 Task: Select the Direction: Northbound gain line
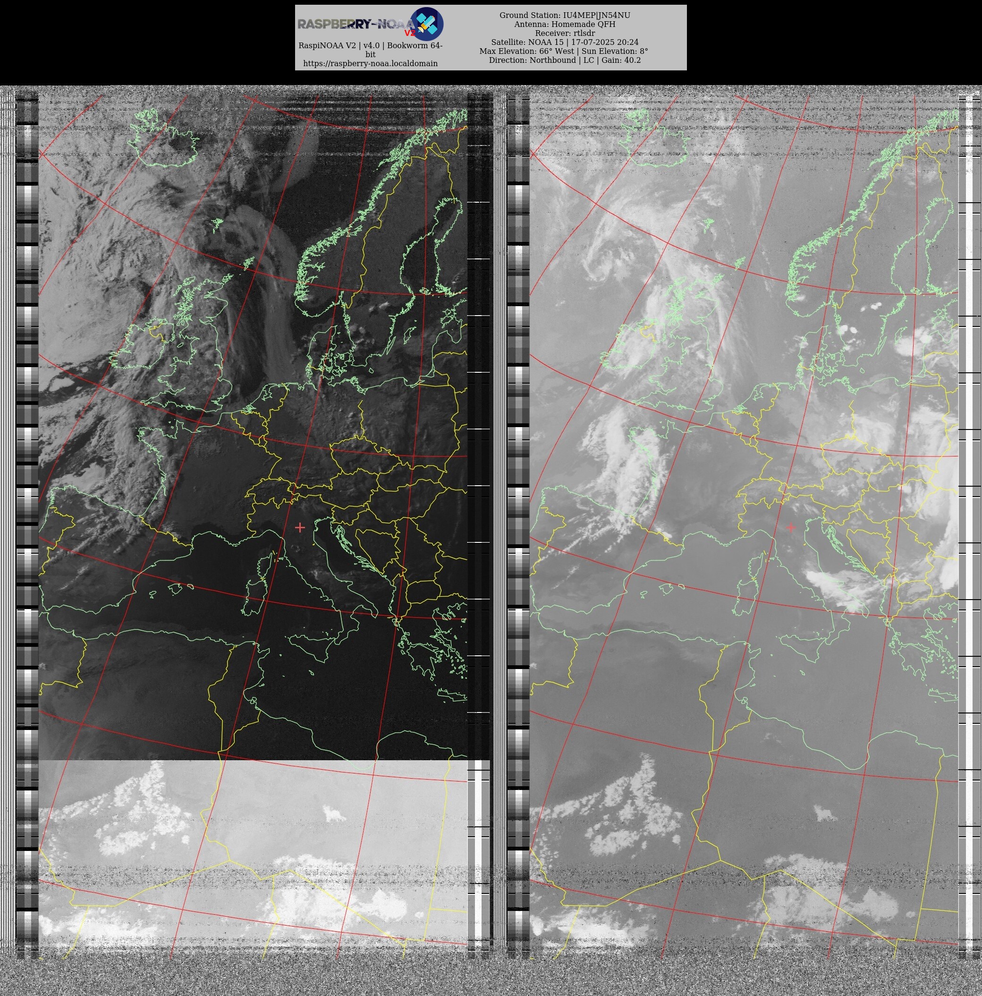(565, 60)
